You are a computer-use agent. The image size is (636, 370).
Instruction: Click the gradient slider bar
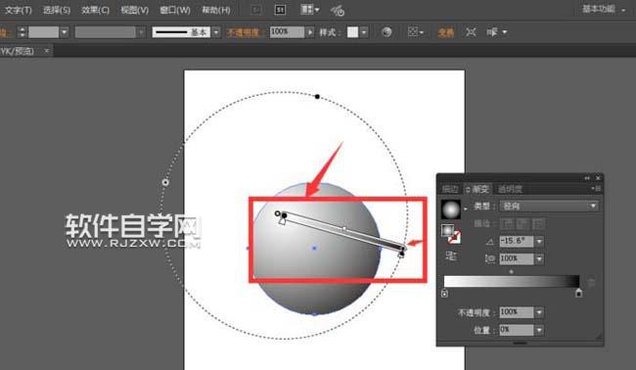512,281
